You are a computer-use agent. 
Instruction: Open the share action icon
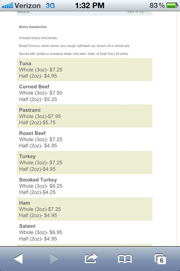(91, 258)
